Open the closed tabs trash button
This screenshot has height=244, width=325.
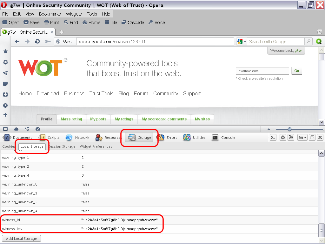[x=320, y=32]
